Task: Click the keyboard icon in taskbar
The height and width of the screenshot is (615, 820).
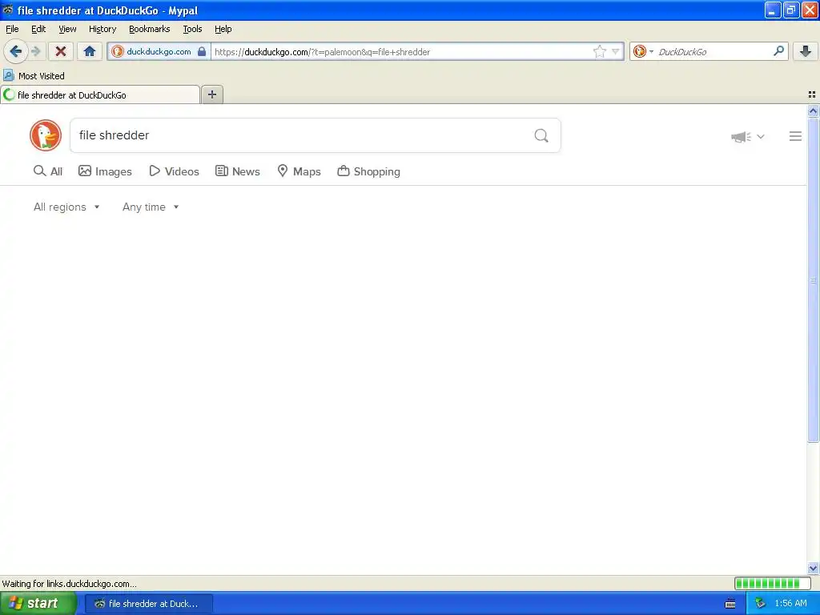Action: tap(730, 604)
